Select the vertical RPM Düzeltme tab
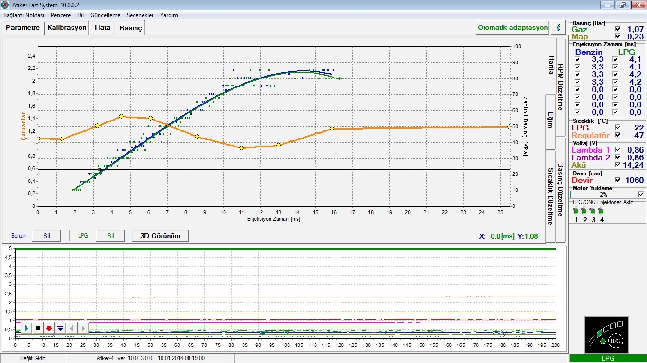 tap(560, 87)
